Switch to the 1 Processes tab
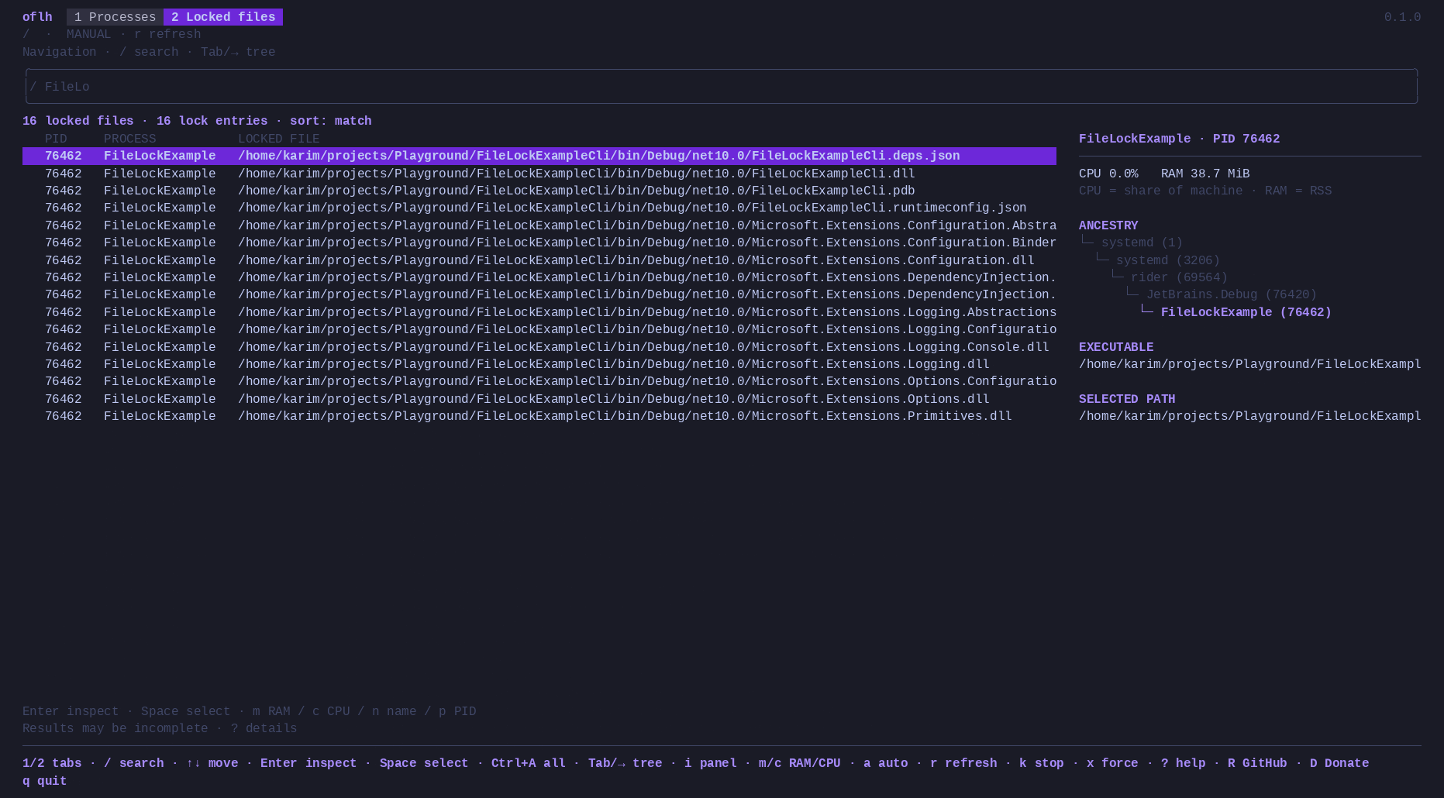Screen dimensions: 1444x798 click(x=115, y=17)
